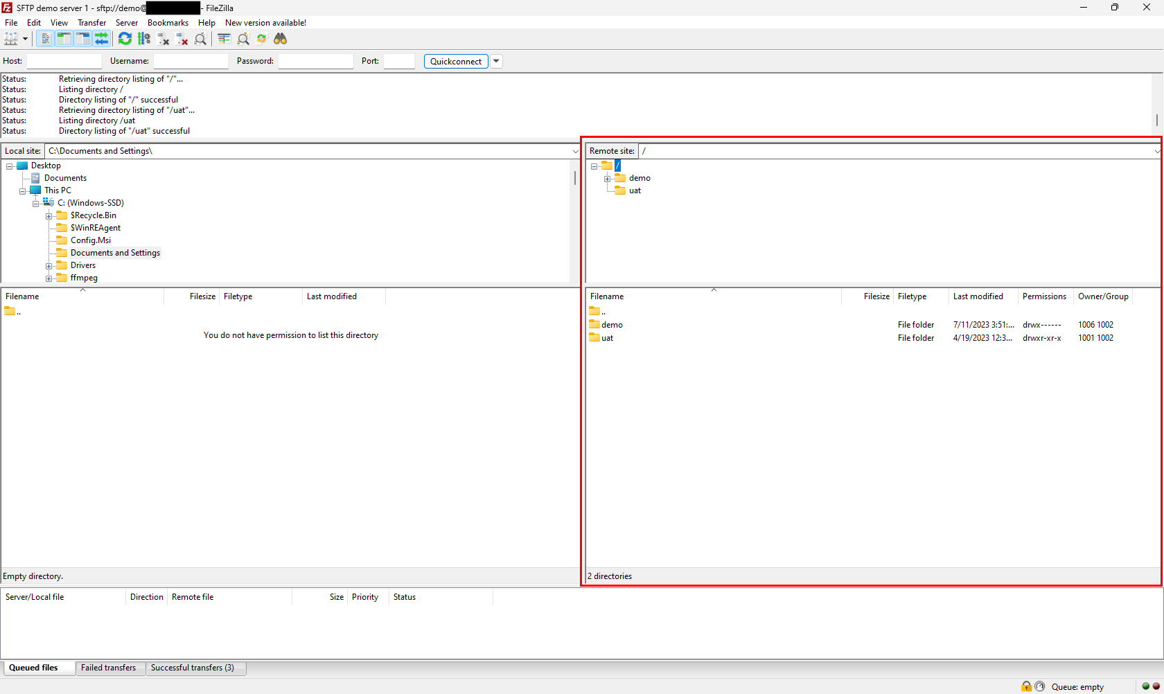Switch to the Failed transfers tab
1164x694 pixels.
(x=109, y=668)
